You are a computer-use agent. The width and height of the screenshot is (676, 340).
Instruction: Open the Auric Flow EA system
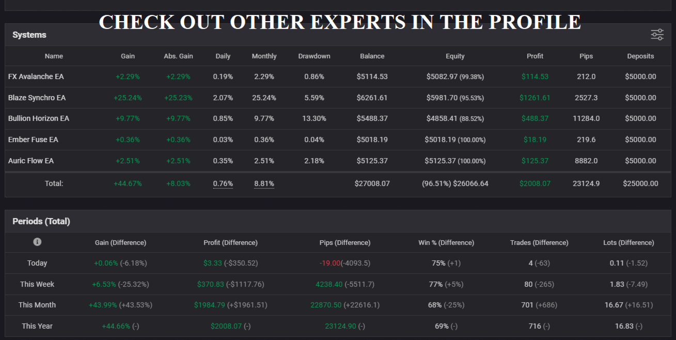click(31, 161)
